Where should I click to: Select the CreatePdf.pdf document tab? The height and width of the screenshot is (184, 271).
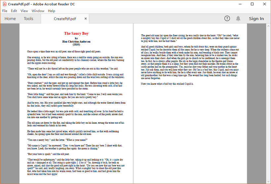[x=65, y=18]
